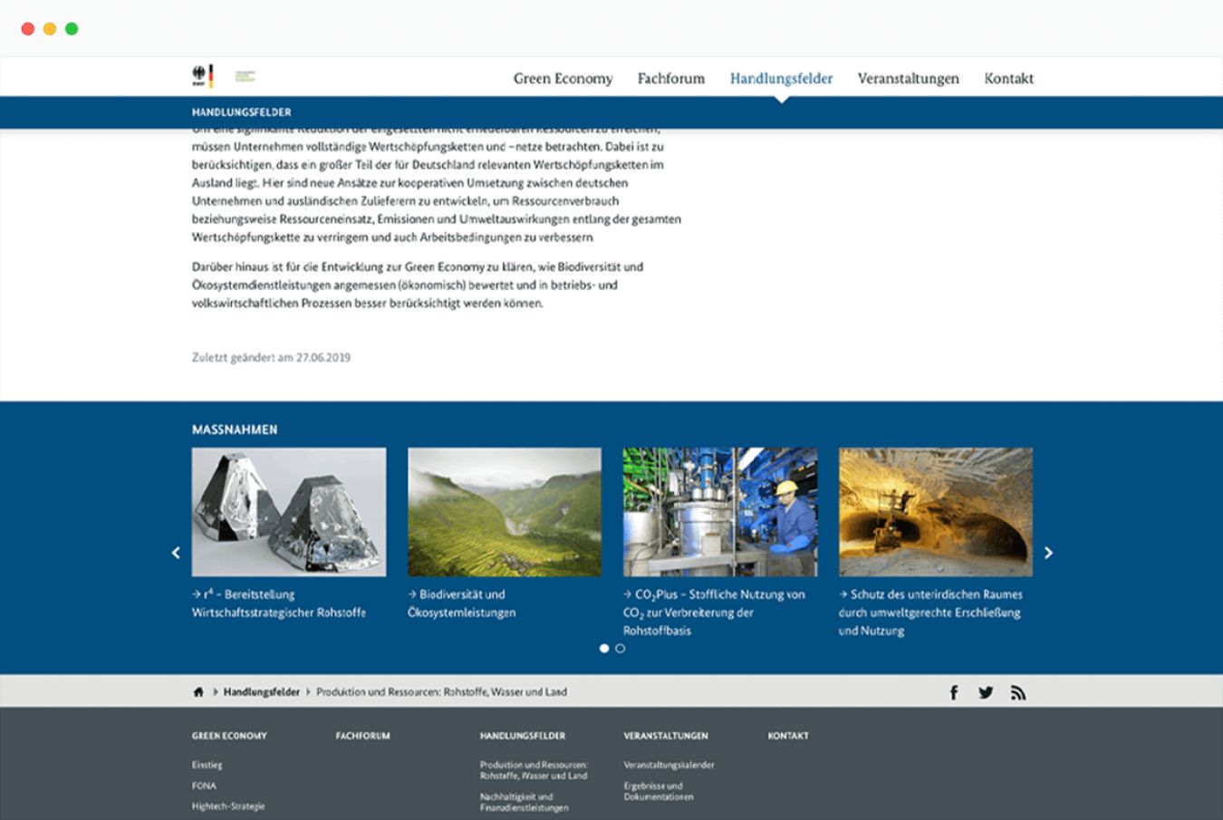This screenshot has width=1223, height=820.
Task: Click the home icon in breadcrumb
Action: pos(198,692)
